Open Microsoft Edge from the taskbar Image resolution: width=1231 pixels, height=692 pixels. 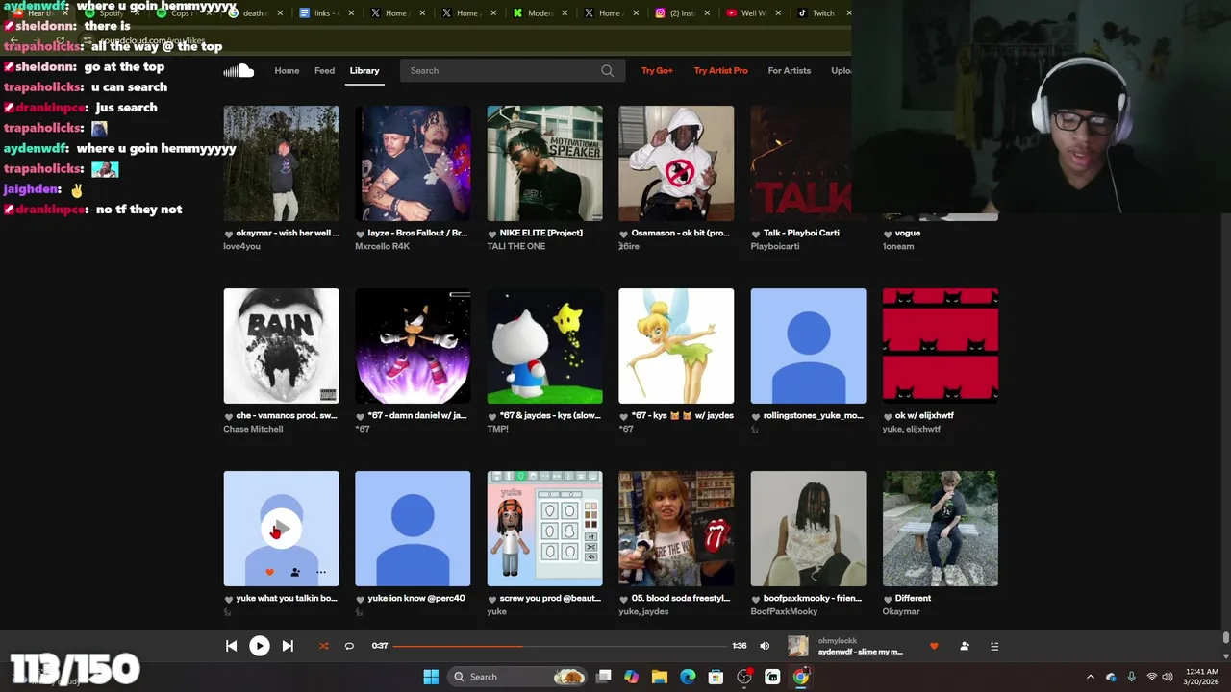pos(688,677)
